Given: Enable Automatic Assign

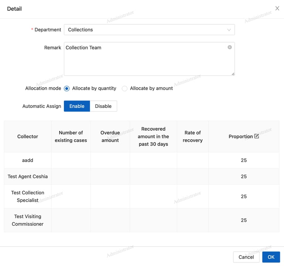Looking at the screenshot, I should [x=77, y=106].
